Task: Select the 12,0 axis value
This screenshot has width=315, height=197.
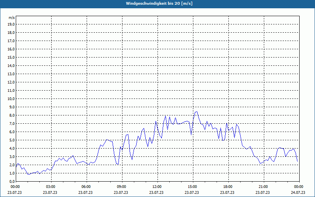Action: point(11,82)
